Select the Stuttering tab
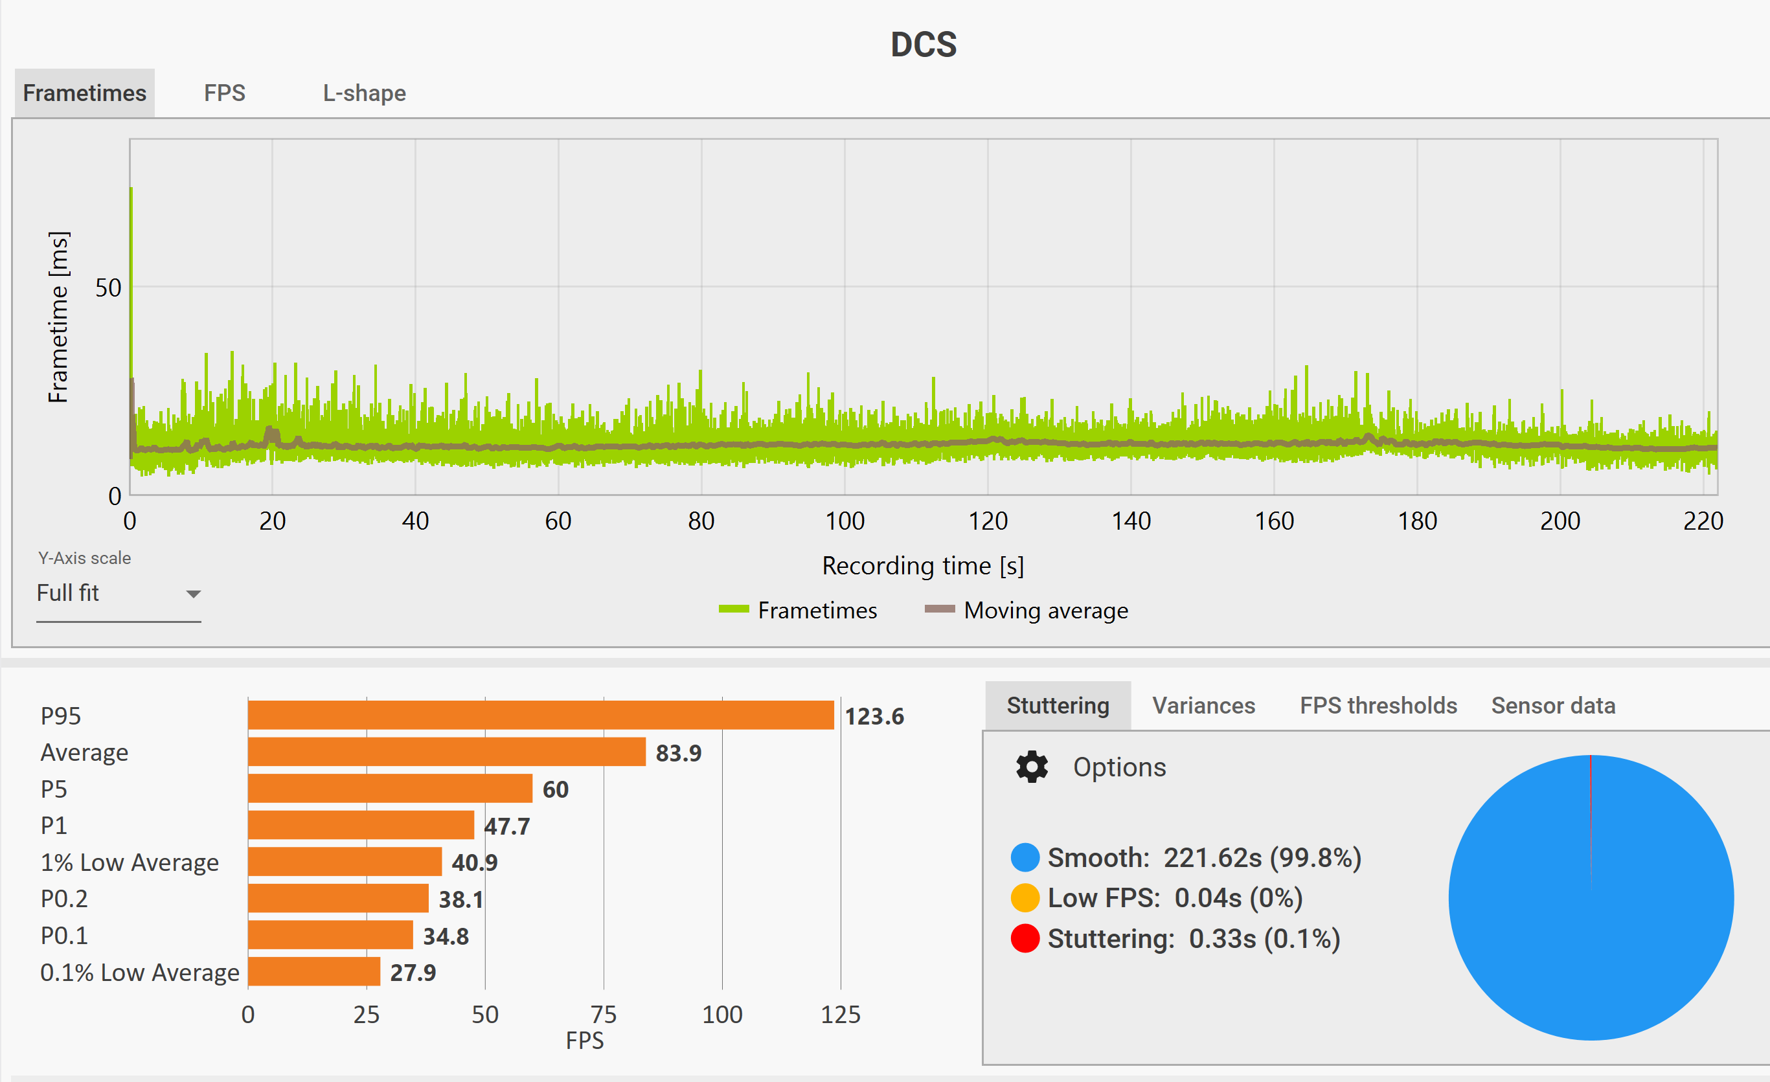The width and height of the screenshot is (1770, 1082). coord(1058,705)
